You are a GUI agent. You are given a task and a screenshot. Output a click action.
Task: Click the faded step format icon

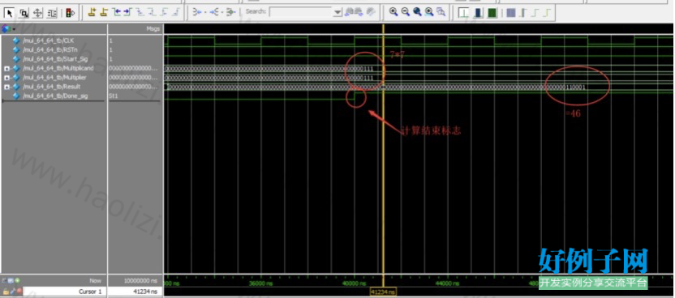coord(535,13)
